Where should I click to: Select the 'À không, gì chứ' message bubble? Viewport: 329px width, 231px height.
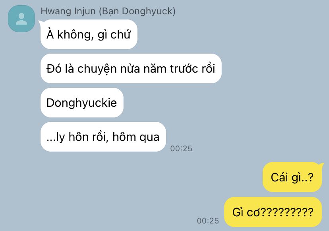coord(89,35)
